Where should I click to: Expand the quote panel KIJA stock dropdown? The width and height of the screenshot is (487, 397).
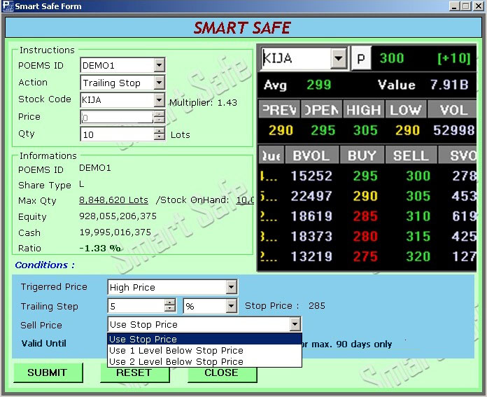(x=338, y=58)
